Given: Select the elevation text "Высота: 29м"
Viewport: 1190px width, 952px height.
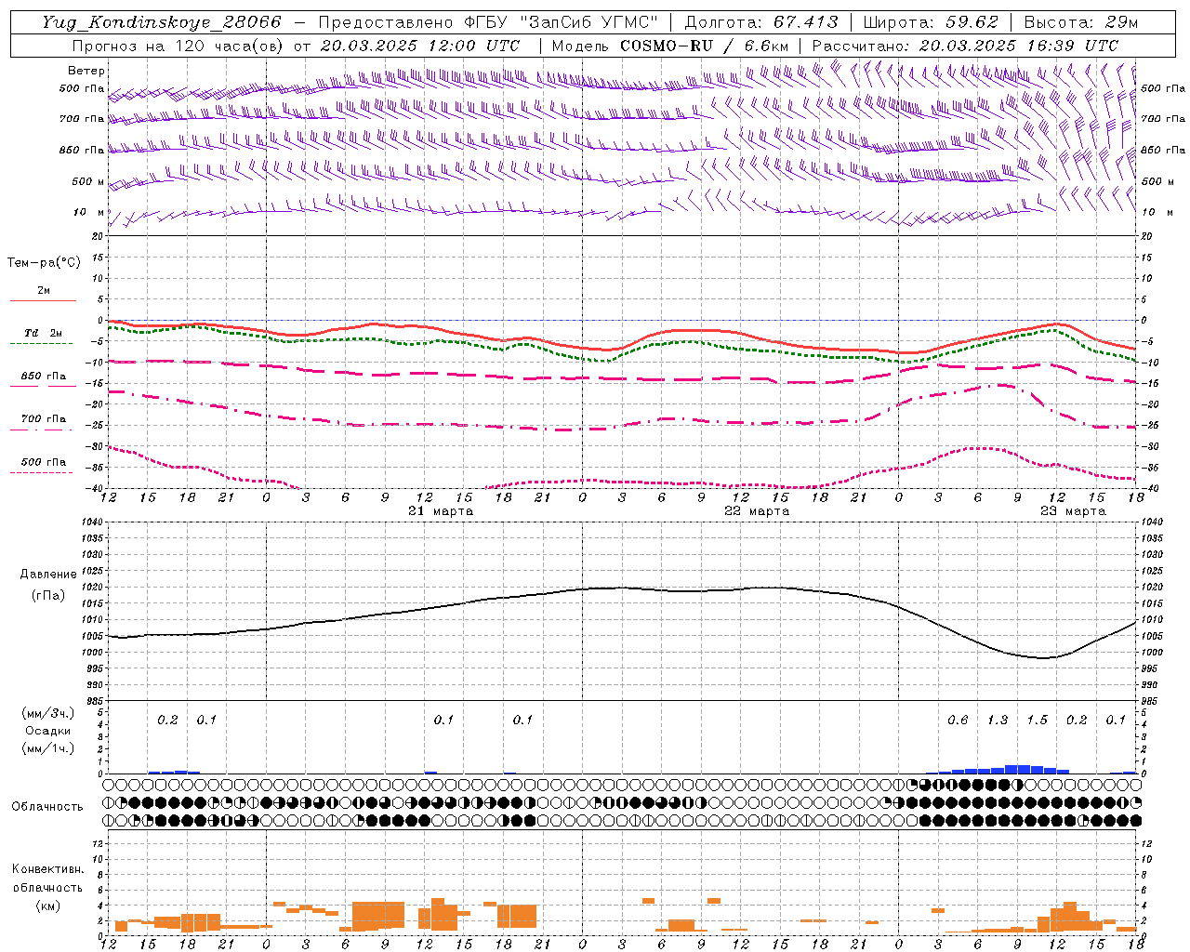Looking at the screenshot, I should click(1081, 22).
